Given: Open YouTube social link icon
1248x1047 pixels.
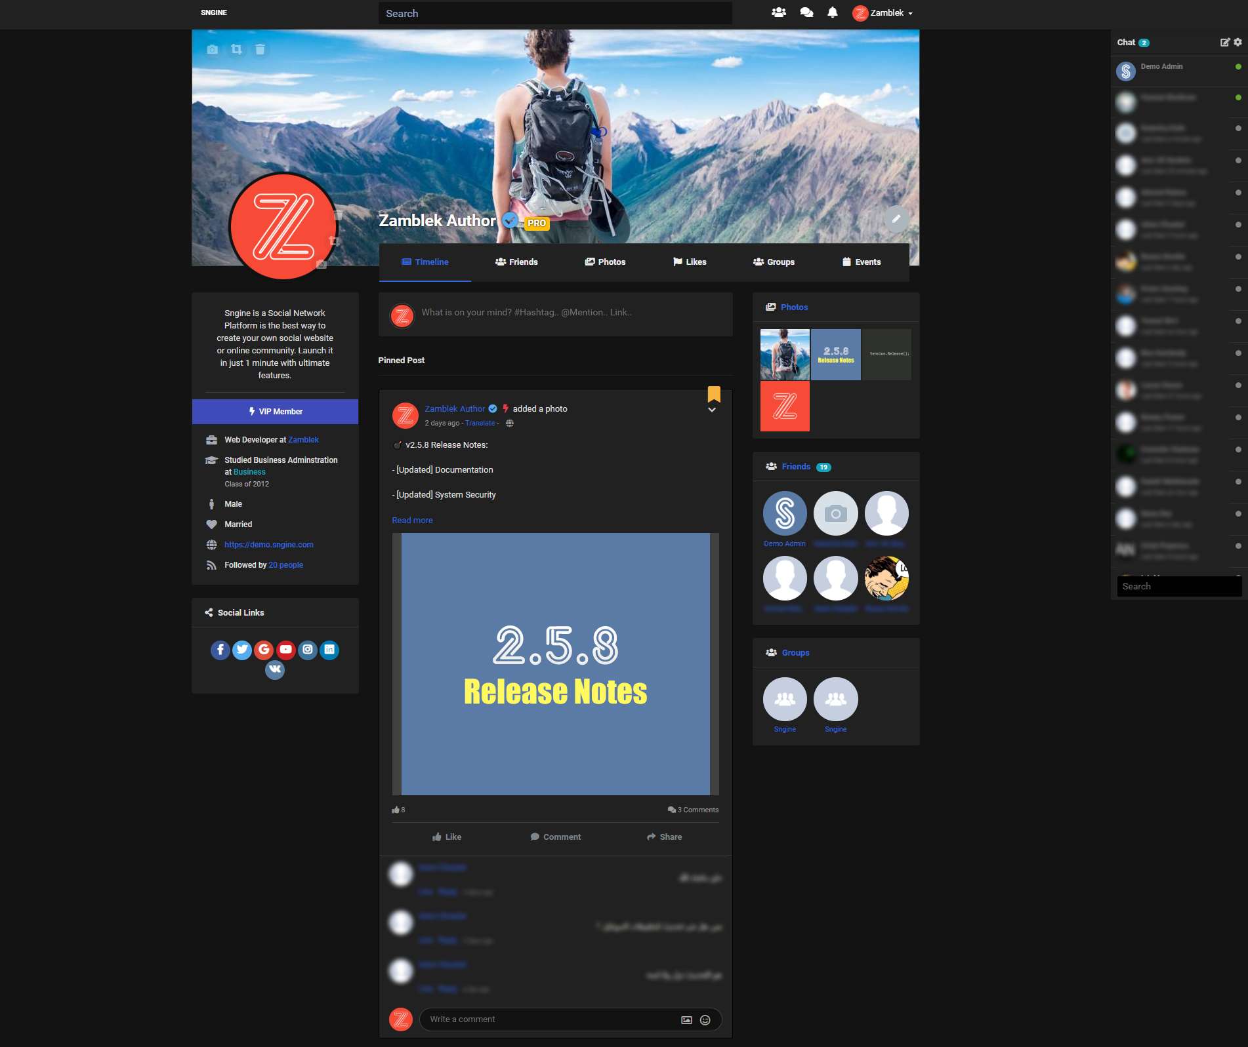Looking at the screenshot, I should point(285,650).
